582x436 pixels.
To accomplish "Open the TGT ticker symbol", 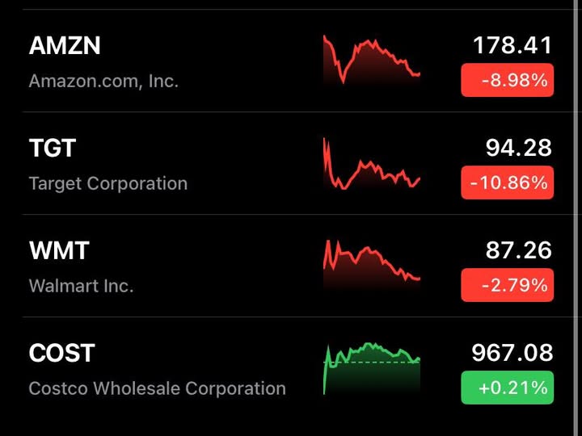I will (53, 149).
